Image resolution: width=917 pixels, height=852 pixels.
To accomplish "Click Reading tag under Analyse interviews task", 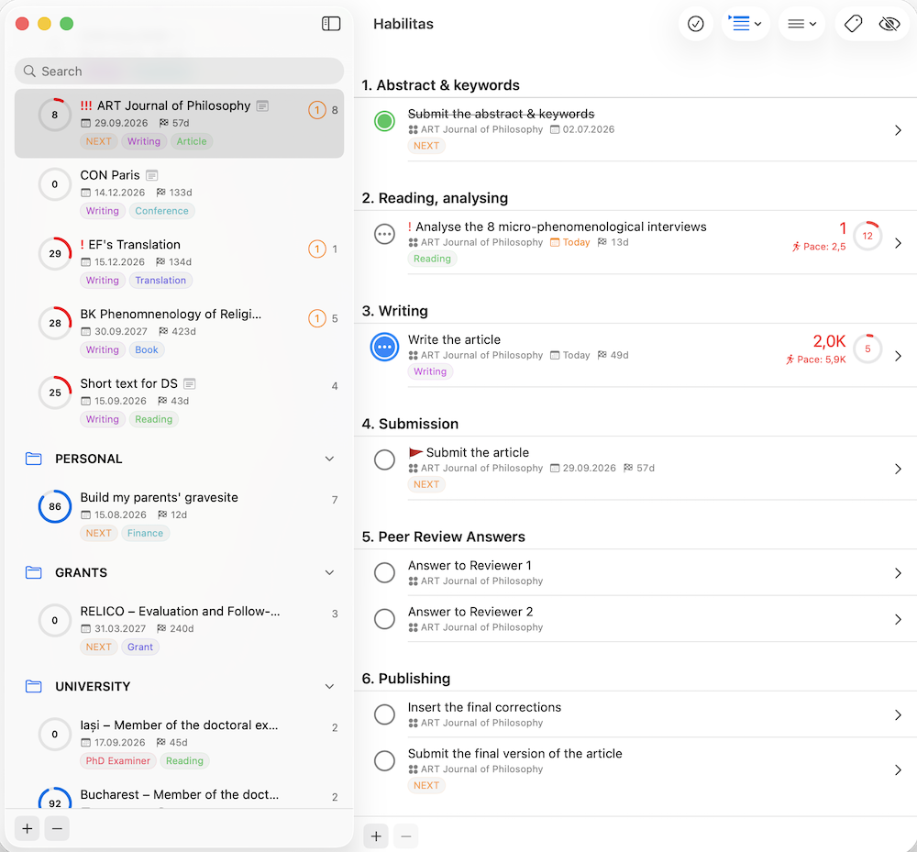I will pos(432,259).
